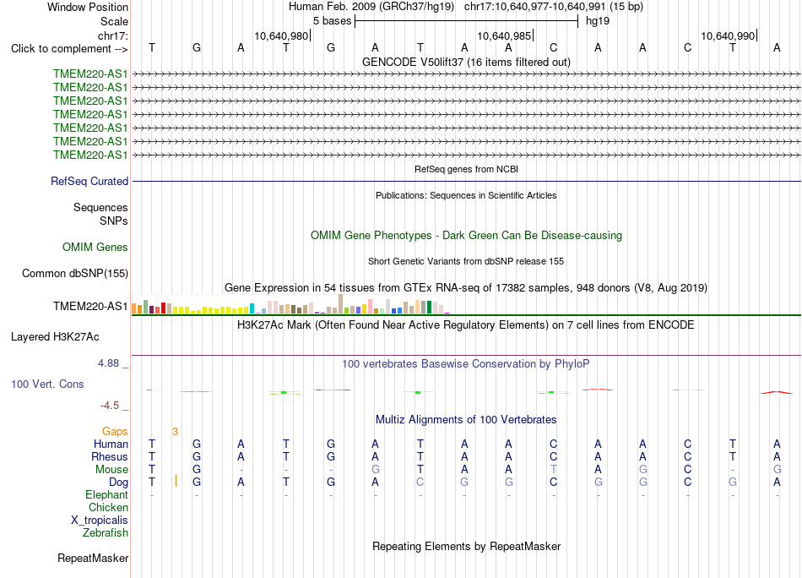Open the Sequences track label

[100, 207]
